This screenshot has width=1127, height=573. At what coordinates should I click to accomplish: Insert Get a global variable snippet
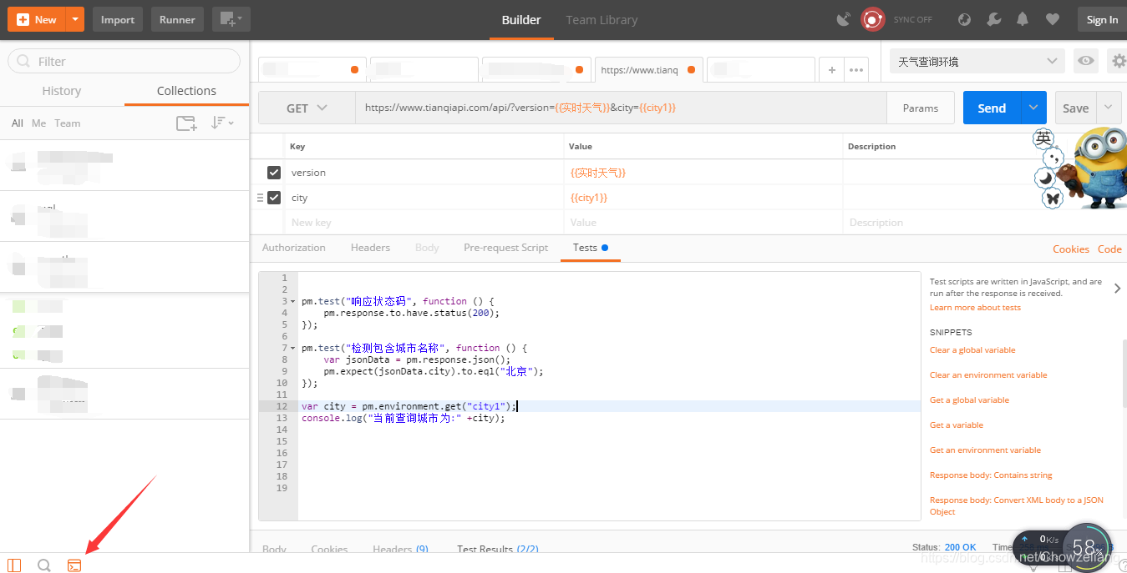969,400
